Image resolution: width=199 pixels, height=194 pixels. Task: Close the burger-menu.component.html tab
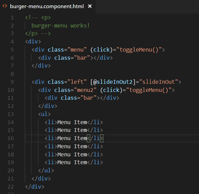click(90, 6)
